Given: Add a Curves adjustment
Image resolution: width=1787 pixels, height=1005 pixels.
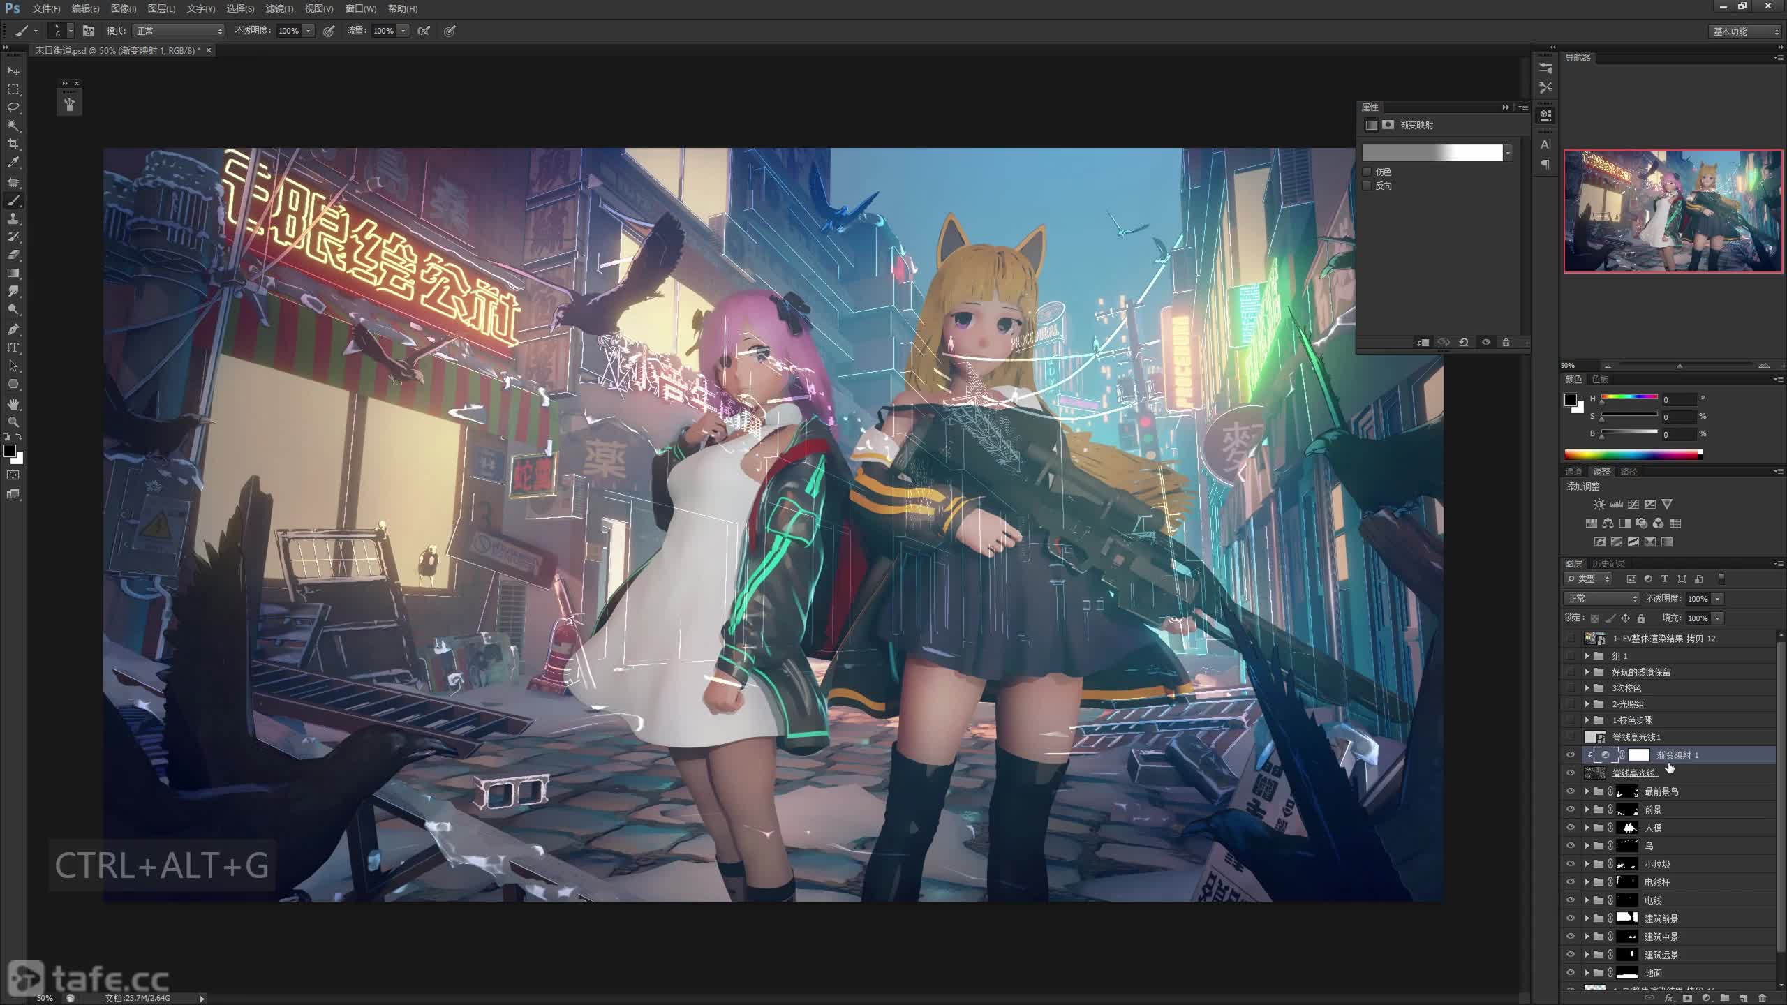Looking at the screenshot, I should [x=1633, y=504].
